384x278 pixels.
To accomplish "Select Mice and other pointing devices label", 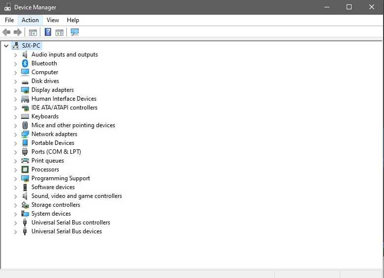I will (73, 125).
